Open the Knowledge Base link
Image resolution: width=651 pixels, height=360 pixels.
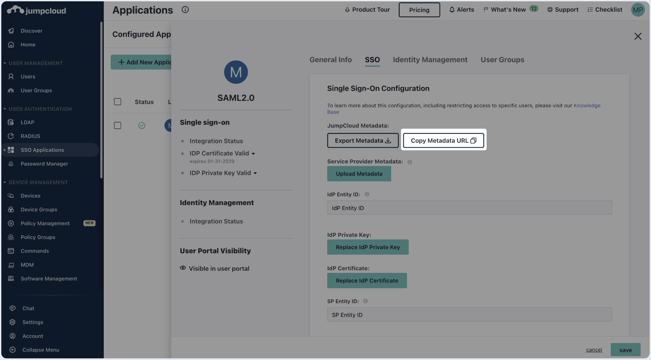pyautogui.click(x=587, y=105)
